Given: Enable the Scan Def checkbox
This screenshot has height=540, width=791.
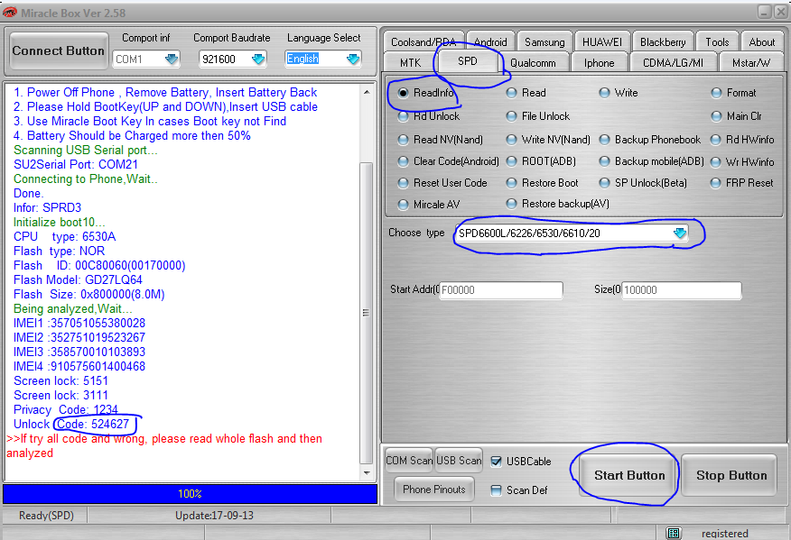Looking at the screenshot, I should pos(497,490).
